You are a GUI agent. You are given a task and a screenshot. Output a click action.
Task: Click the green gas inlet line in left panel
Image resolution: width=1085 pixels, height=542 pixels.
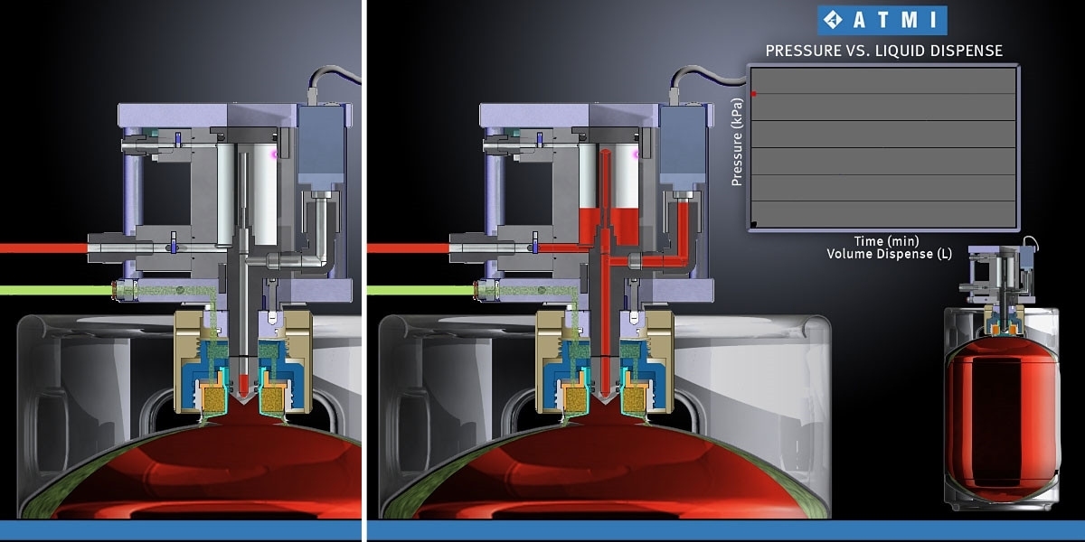tap(55, 290)
